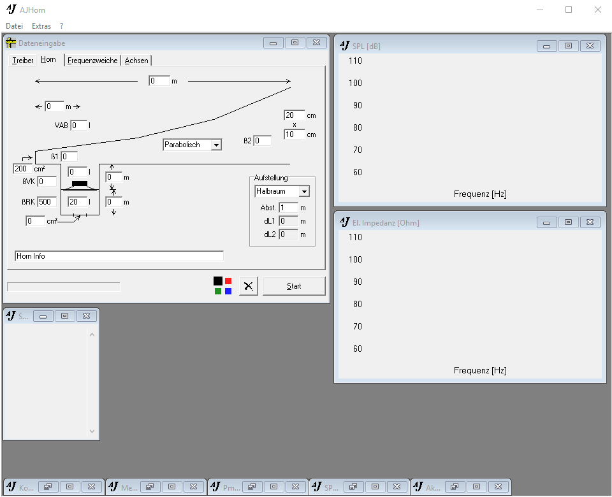Expand the Halbraum Aufstellung dropdown
Screen dimensions: 612x497
[304, 191]
